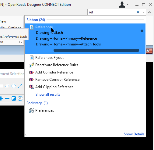Click the View ribbon item

pyautogui.click(x=3, y=21)
